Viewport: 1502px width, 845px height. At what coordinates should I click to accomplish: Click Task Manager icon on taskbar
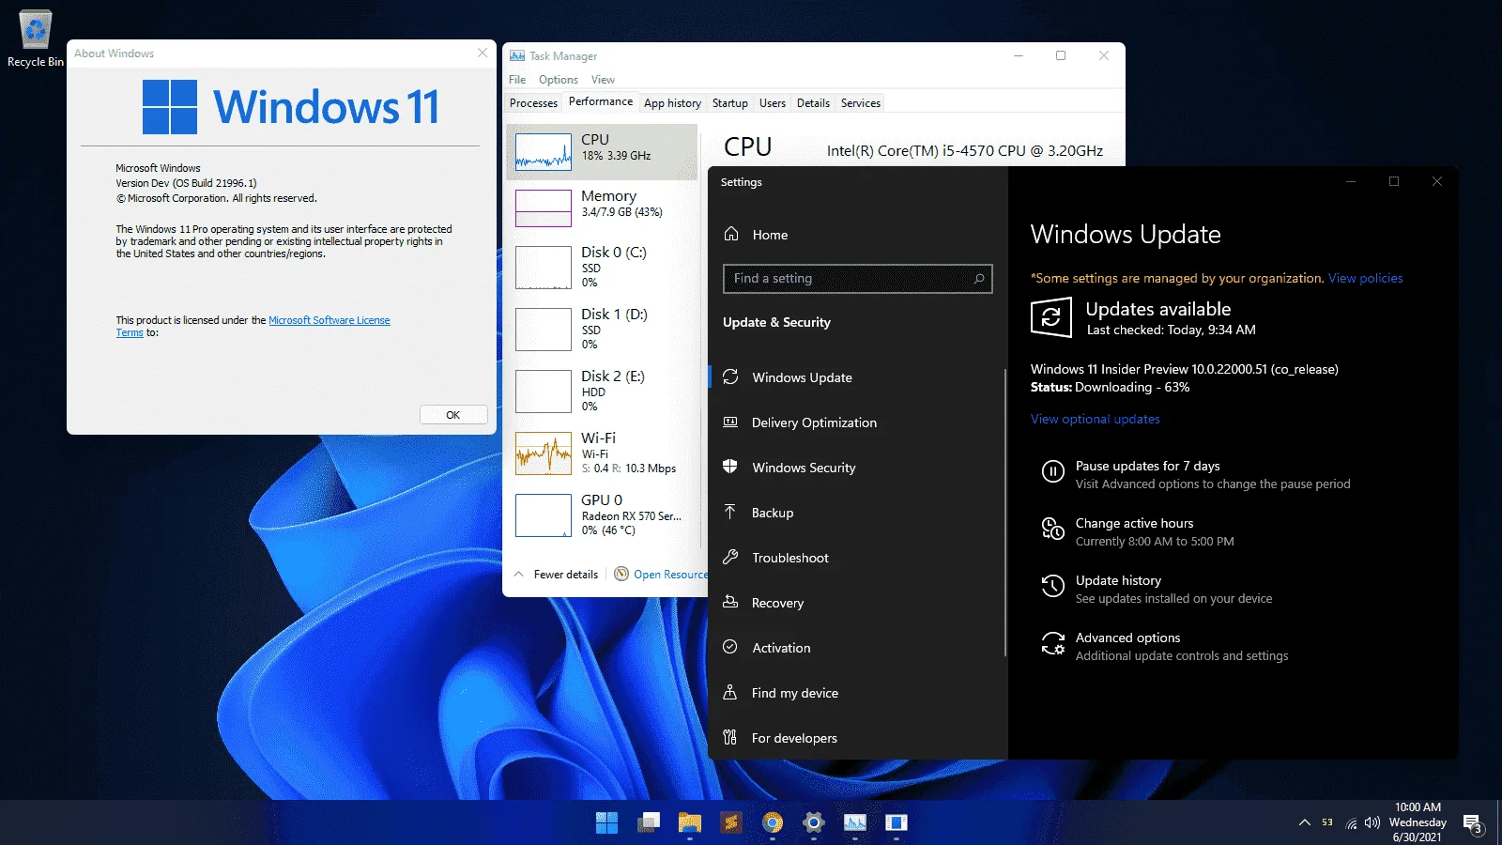(855, 823)
